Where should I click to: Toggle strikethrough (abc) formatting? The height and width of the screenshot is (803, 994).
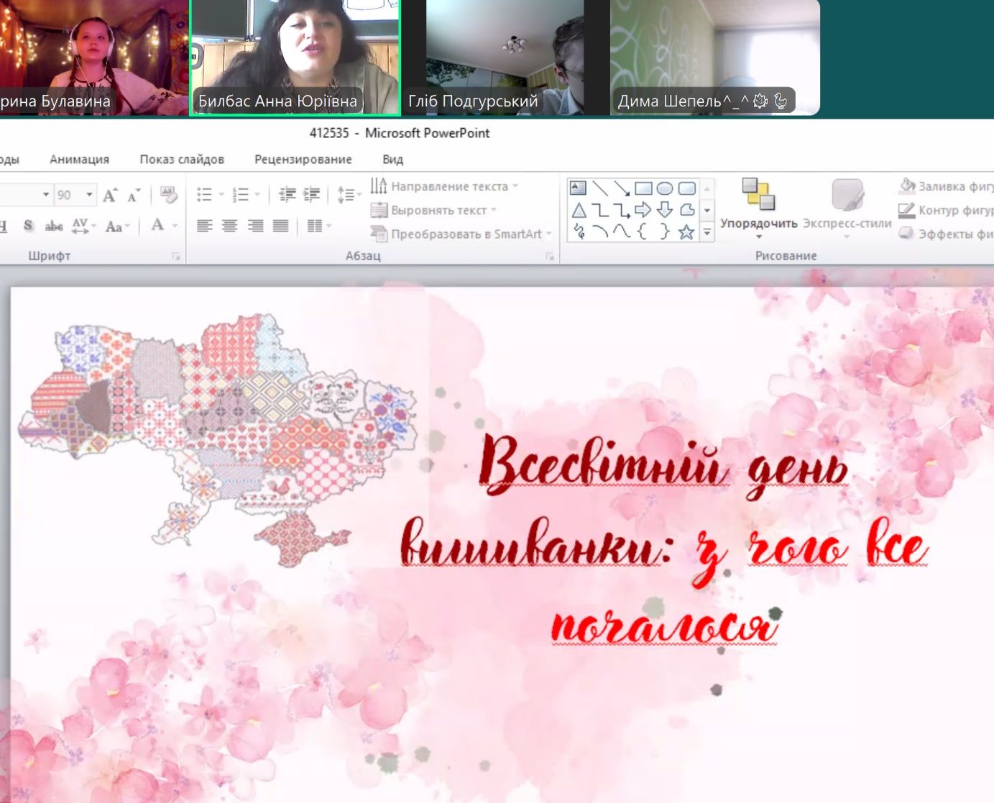tap(53, 226)
